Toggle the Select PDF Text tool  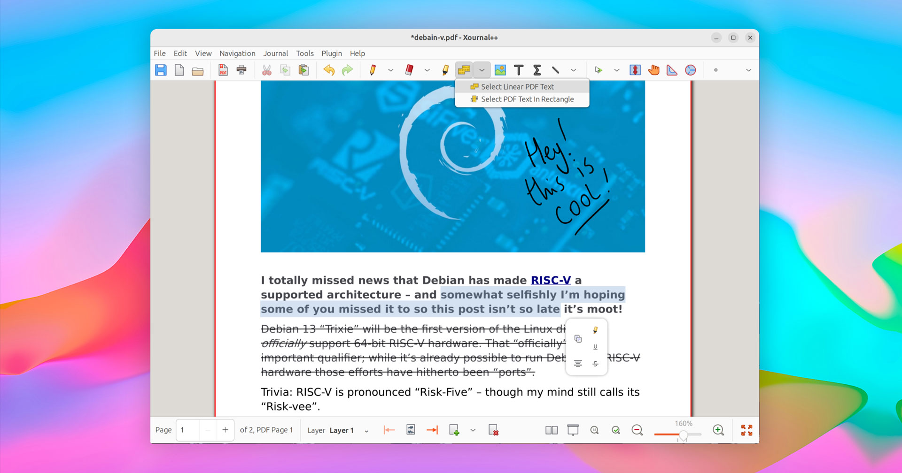[464, 70]
